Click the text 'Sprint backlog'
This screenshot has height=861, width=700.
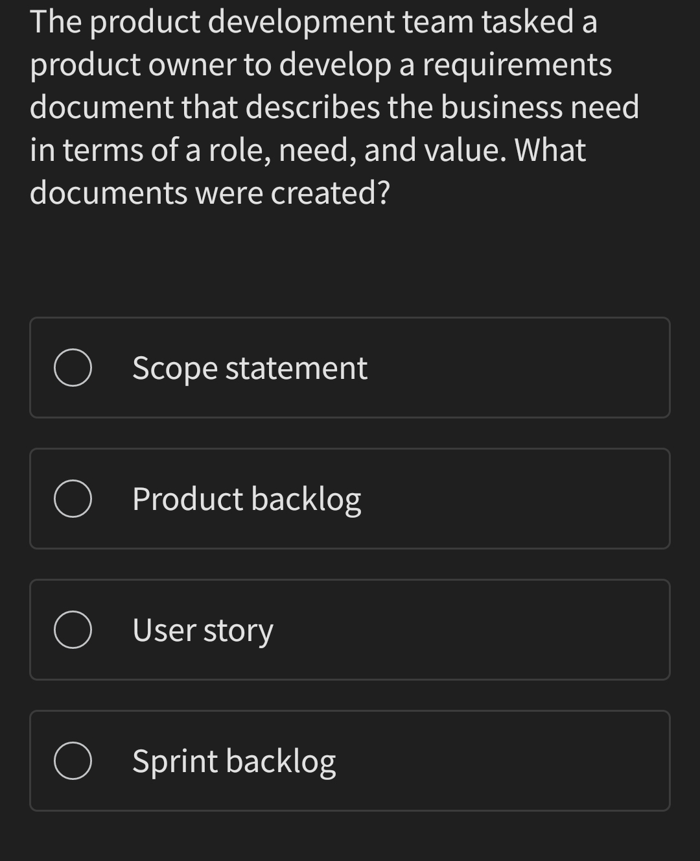tap(233, 760)
